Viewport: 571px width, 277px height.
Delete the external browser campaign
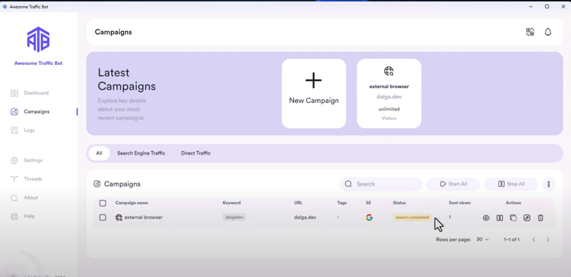[540, 218]
